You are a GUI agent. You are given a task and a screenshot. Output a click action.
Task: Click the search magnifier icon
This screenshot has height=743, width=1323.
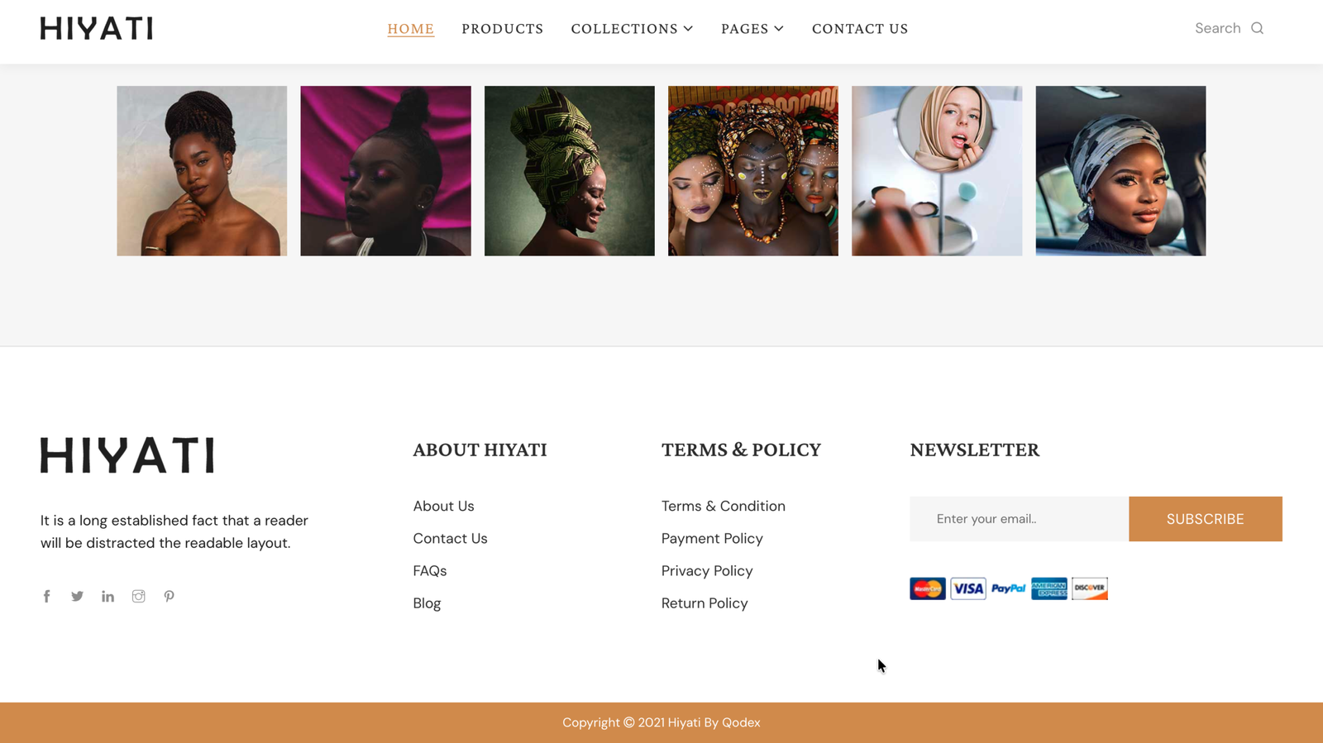tap(1257, 28)
